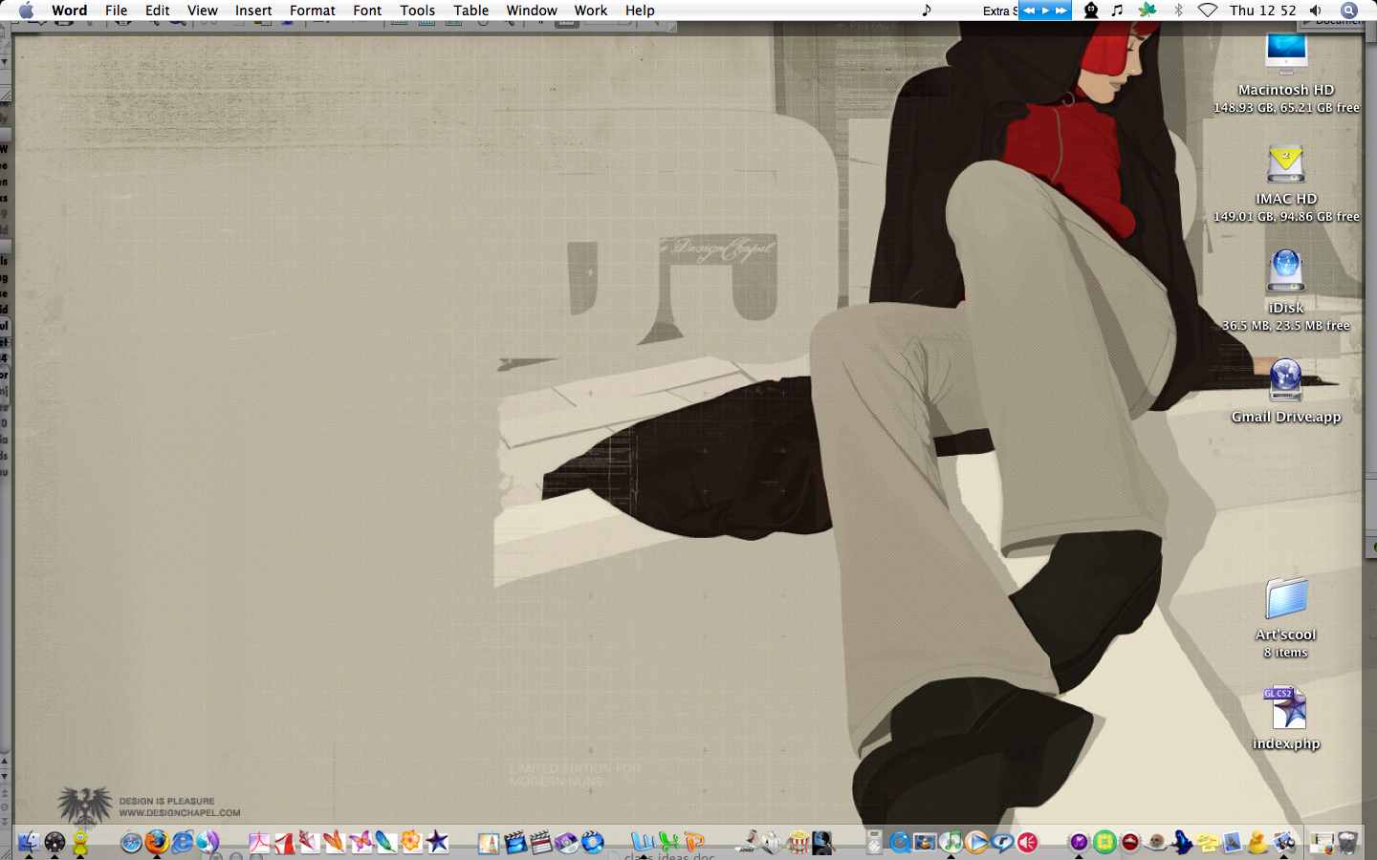Screen dimensions: 1377x860
Task: Open the Tools menu
Action: click(417, 11)
